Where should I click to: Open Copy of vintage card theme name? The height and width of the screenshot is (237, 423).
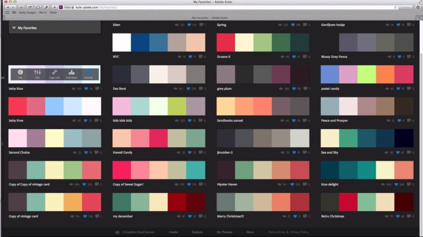(x=23, y=216)
